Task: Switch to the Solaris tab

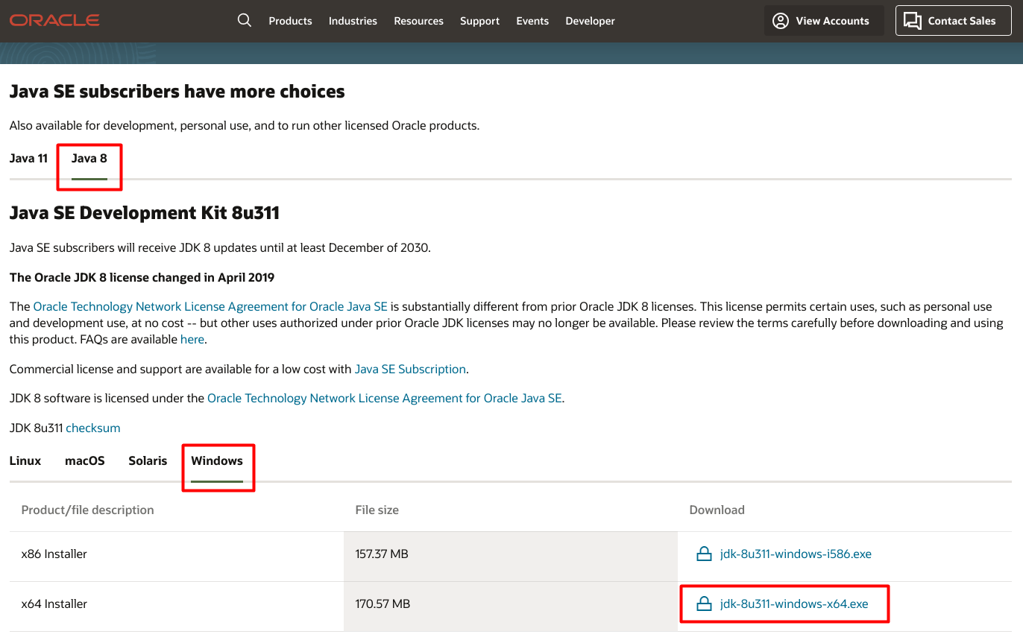Action: (x=148, y=460)
